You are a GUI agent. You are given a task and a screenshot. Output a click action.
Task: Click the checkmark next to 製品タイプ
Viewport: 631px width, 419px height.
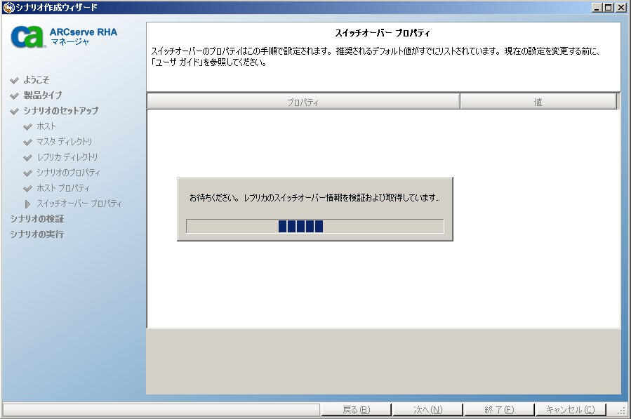15,95
